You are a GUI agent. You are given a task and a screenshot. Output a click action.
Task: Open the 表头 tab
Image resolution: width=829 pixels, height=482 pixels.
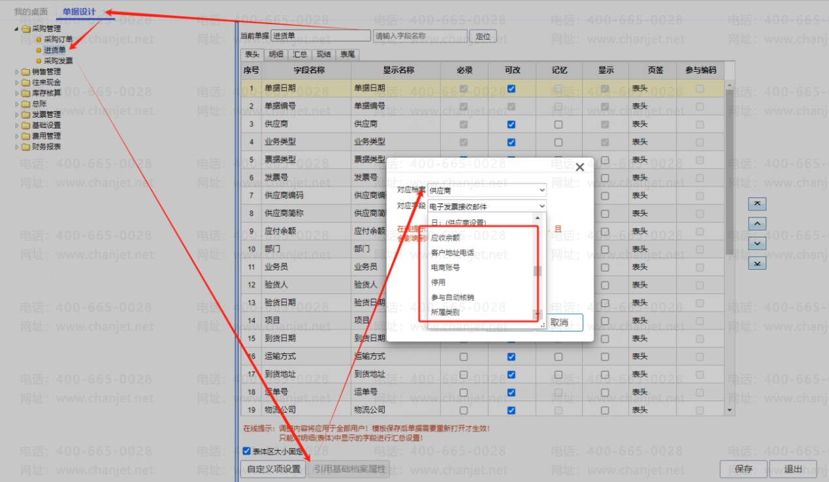click(x=252, y=55)
